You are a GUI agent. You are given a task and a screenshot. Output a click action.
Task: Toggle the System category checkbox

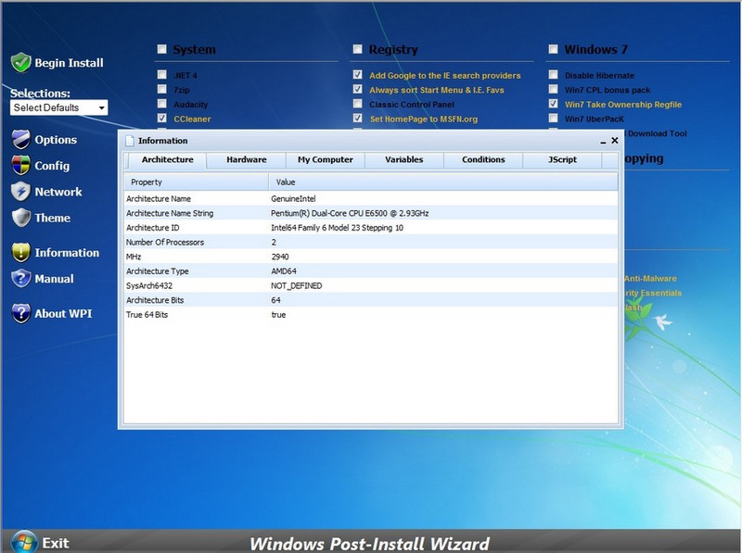tap(161, 49)
